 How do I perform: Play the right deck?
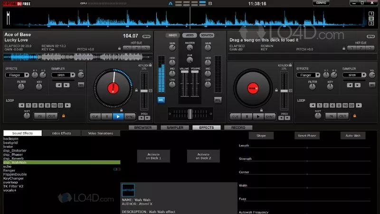tap(258, 117)
